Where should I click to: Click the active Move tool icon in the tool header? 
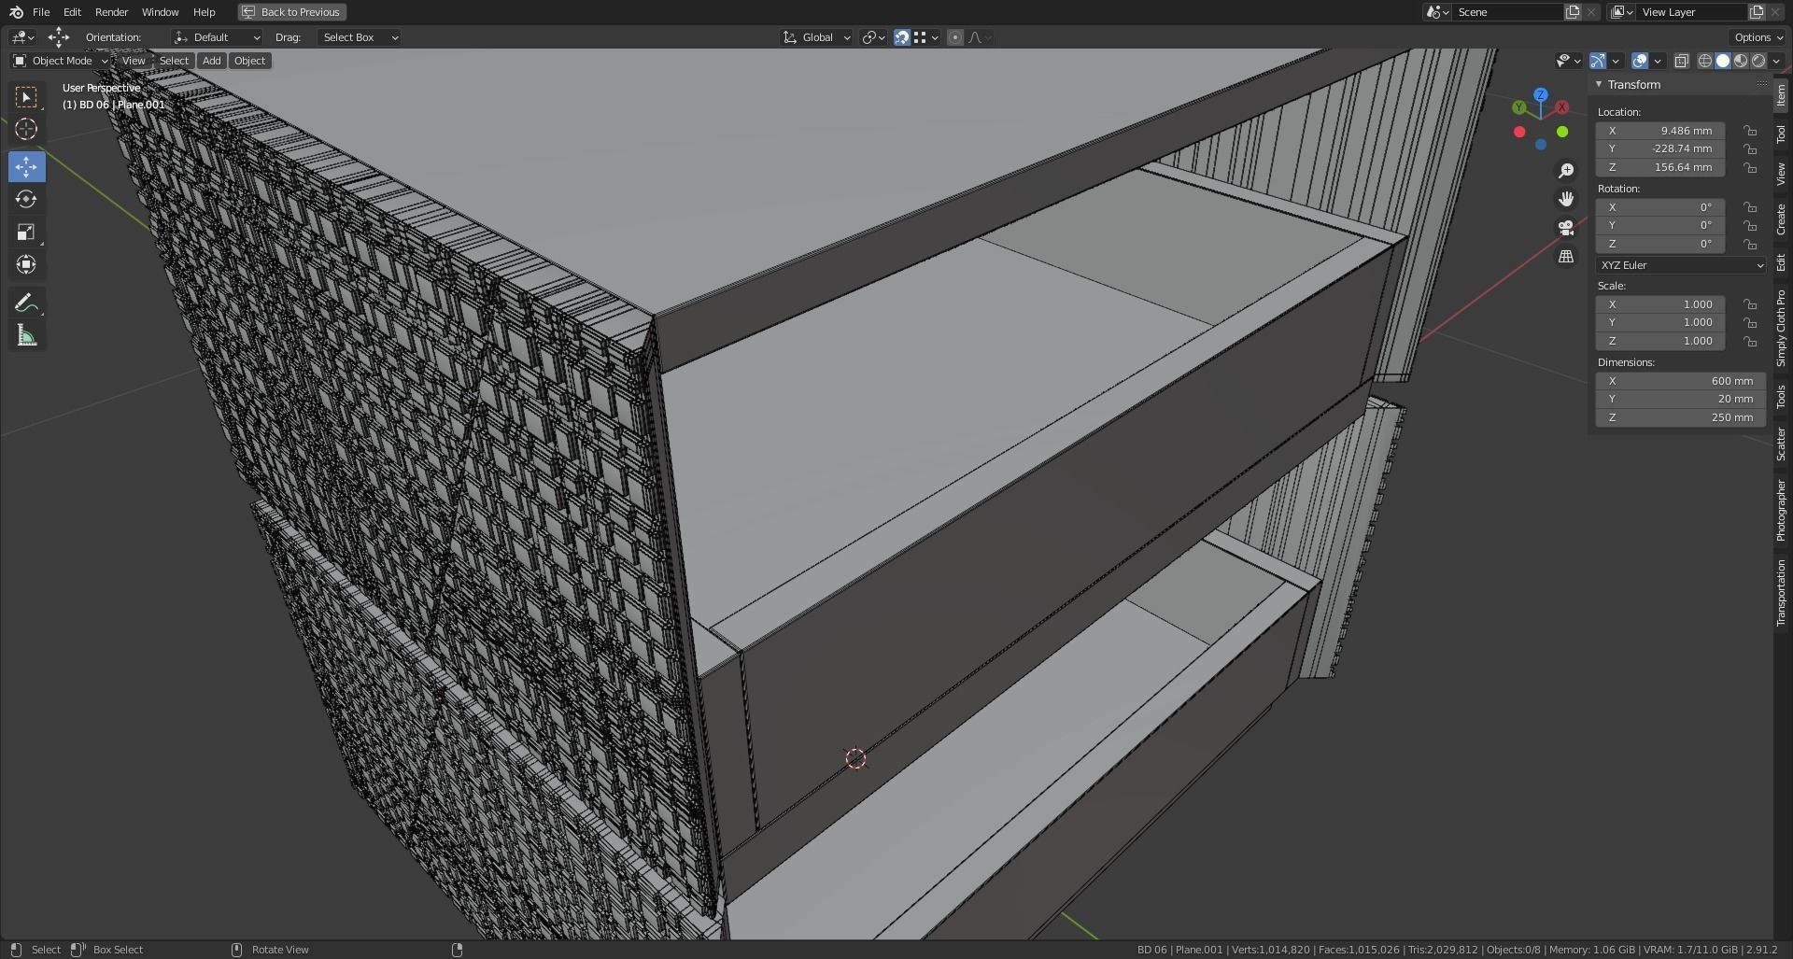58,37
